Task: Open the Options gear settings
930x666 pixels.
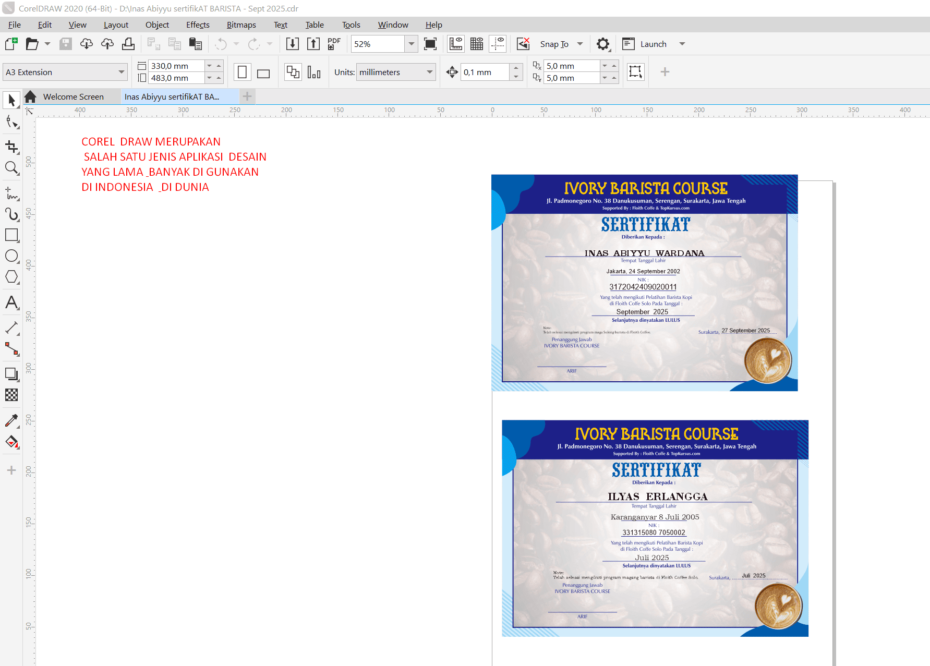Action: pyautogui.click(x=603, y=44)
